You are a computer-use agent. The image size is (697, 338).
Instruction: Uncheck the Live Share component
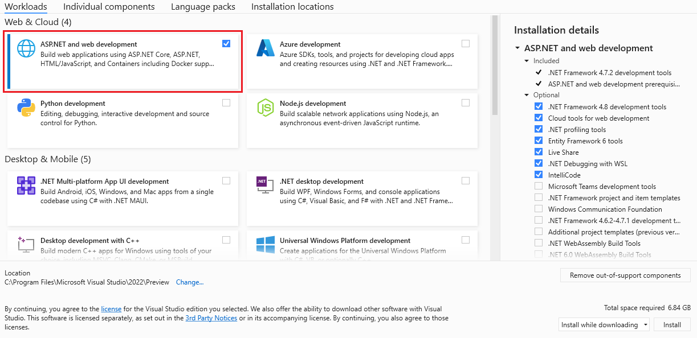(539, 152)
